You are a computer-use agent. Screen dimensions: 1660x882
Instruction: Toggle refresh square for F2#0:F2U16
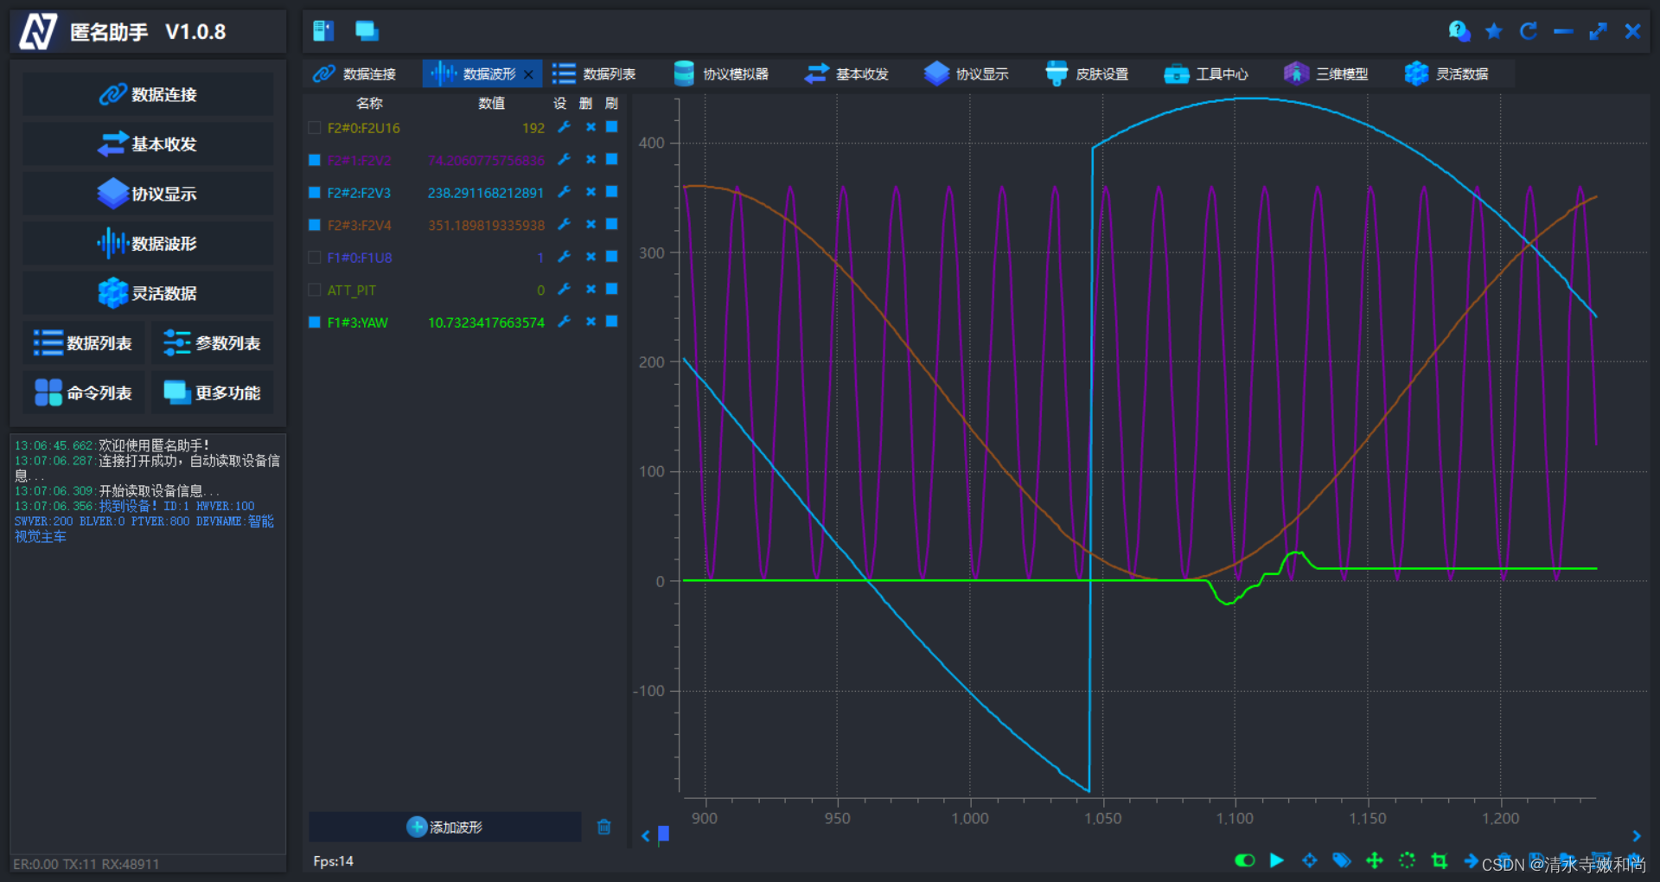[x=611, y=126]
